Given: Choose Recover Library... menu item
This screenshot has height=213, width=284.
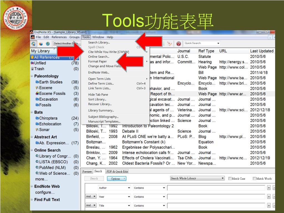Looking at the screenshot, I should [x=100, y=104].
